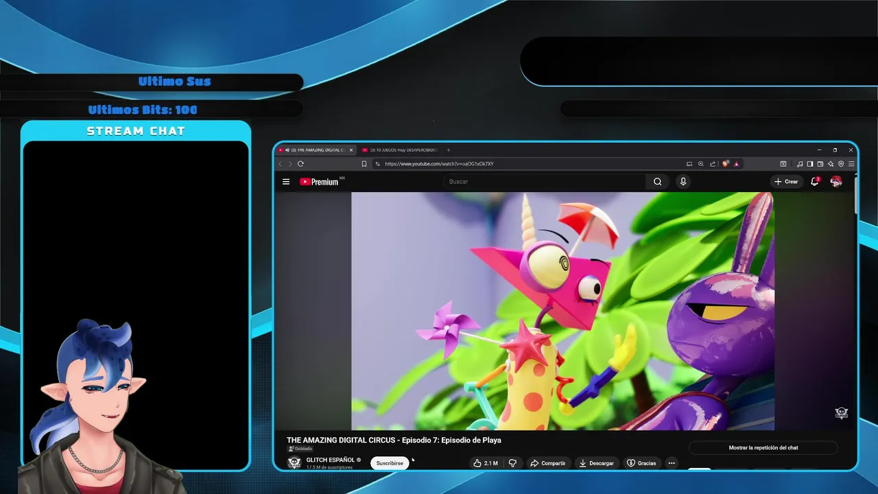
Task: Click the video title text Episodio de Playa
Action: (471, 440)
